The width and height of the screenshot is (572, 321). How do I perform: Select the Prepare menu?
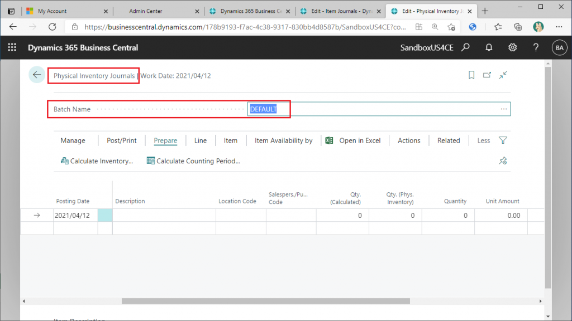tap(165, 140)
